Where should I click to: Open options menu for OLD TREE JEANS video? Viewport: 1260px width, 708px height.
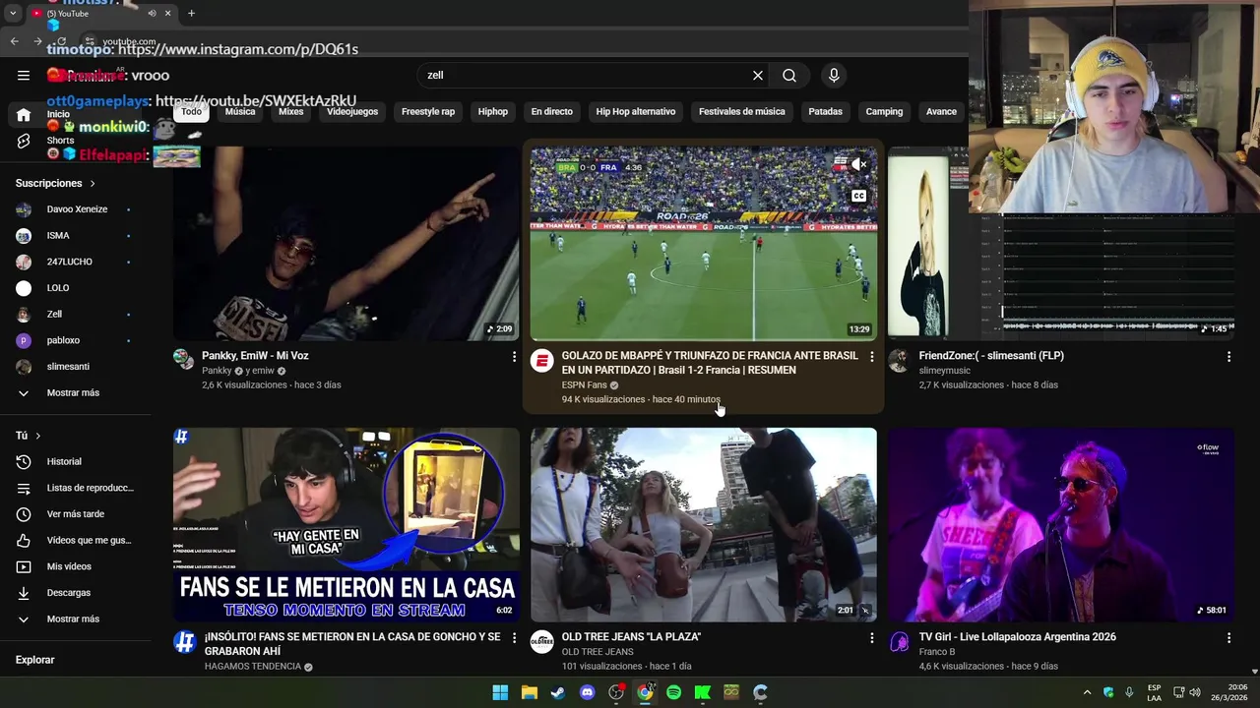(871, 638)
